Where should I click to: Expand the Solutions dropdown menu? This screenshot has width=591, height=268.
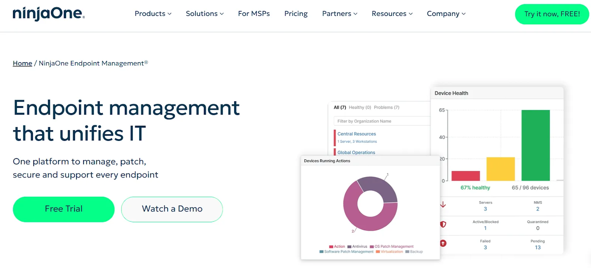point(205,14)
